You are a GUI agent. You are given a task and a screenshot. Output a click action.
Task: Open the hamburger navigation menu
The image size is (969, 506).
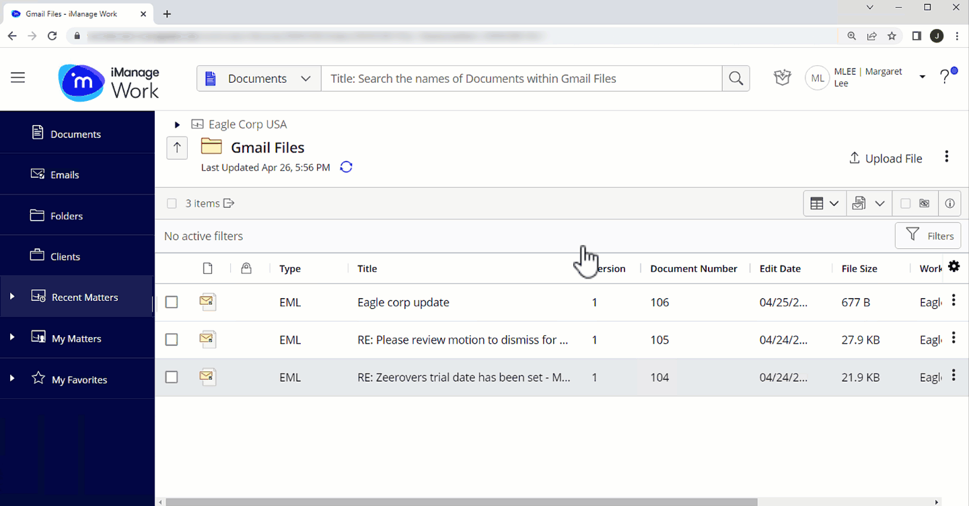click(x=18, y=78)
